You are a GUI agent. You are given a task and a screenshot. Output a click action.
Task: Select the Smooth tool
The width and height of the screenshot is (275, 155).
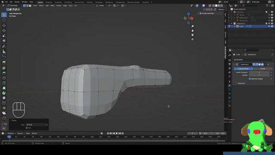(x=4, y=98)
